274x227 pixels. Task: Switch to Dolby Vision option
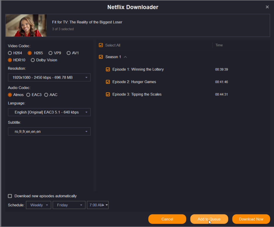tap(33, 60)
